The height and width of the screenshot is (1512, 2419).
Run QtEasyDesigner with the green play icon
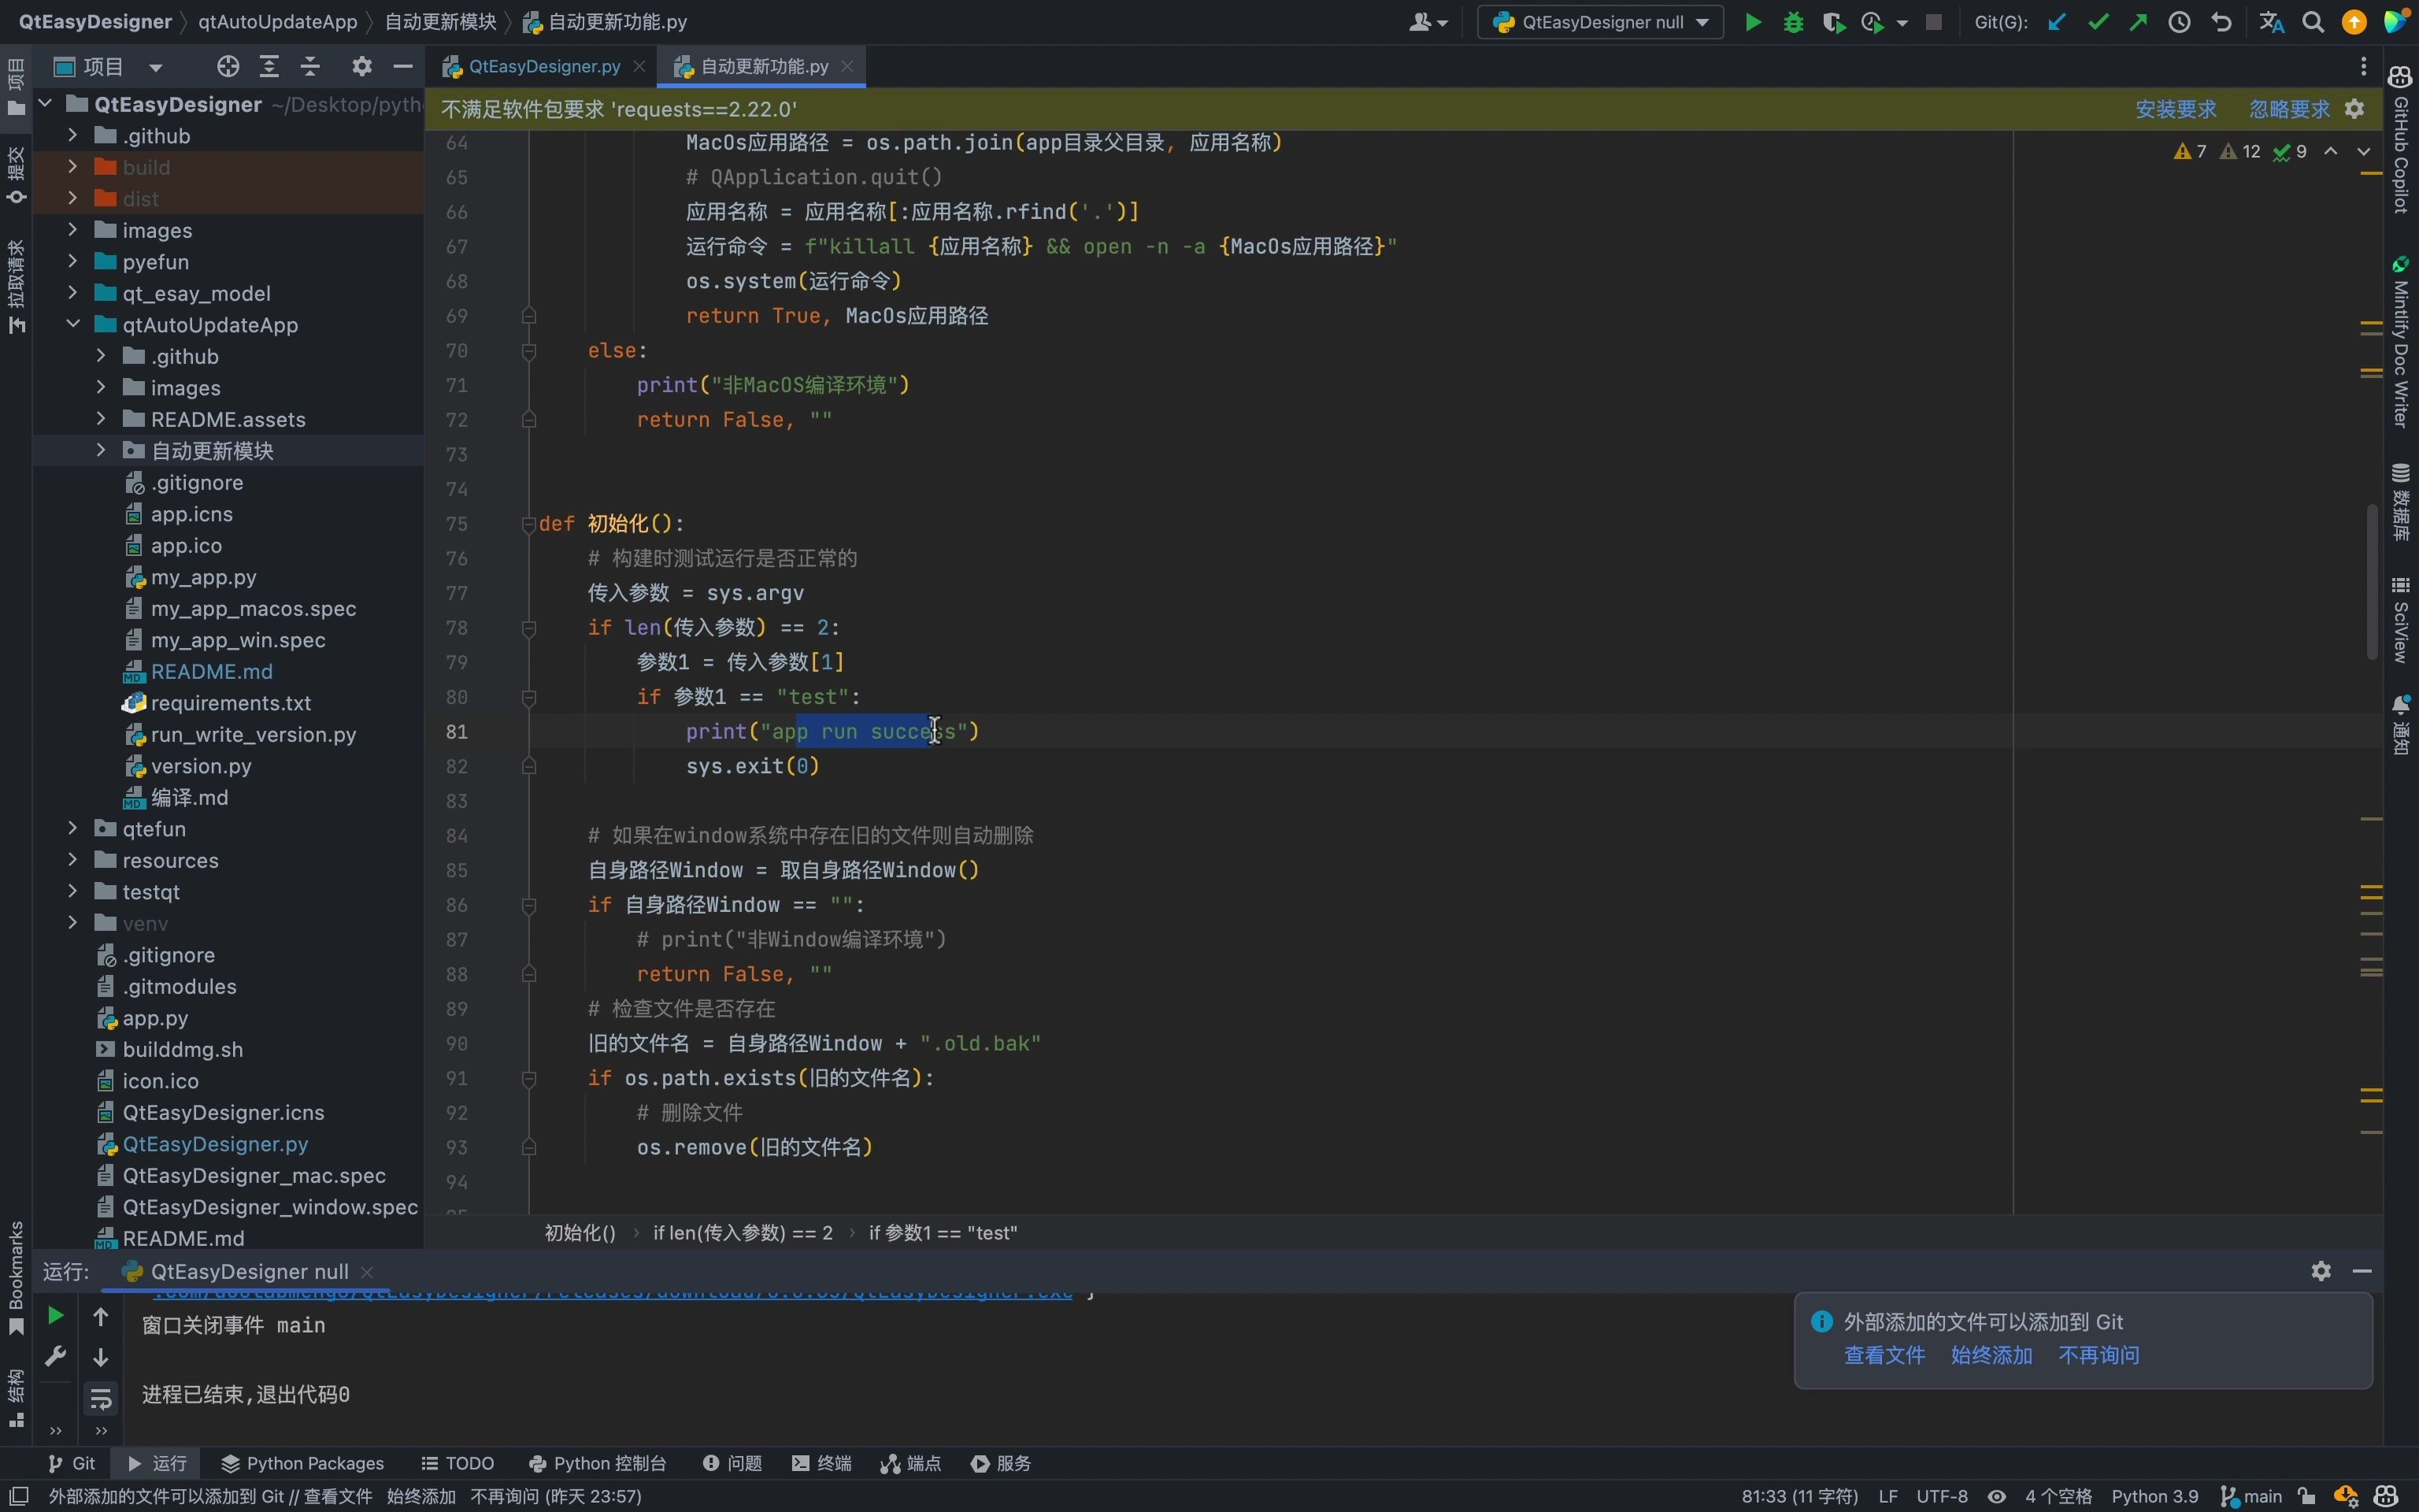pyautogui.click(x=1752, y=22)
